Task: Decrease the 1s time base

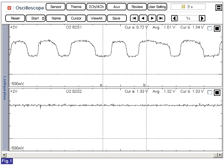Action: [174, 18]
